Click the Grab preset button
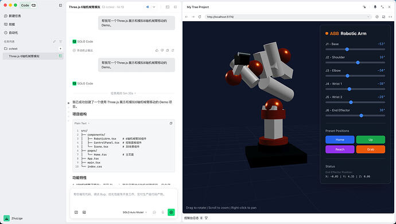Screen dimensions: 396x224 click(x=371, y=149)
